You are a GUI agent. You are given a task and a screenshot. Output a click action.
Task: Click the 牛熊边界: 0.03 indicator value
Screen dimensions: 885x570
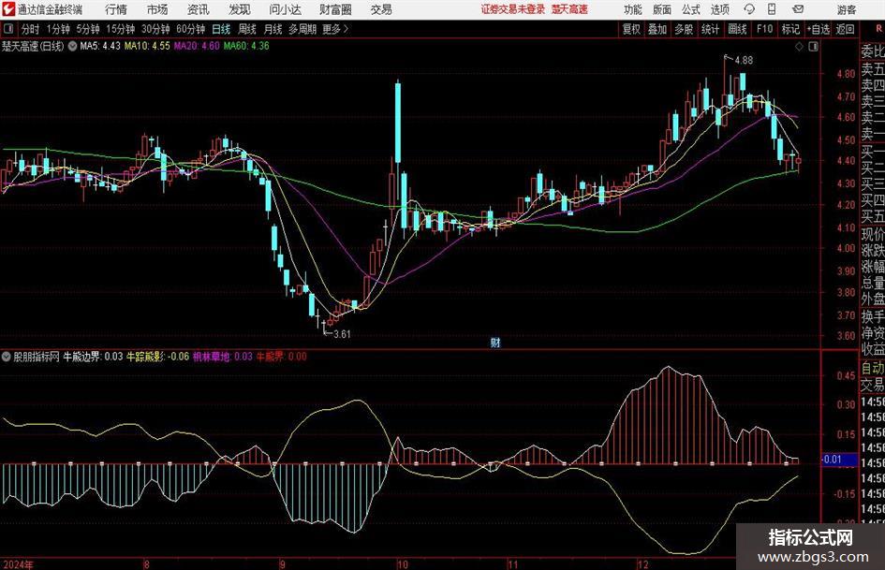93,357
